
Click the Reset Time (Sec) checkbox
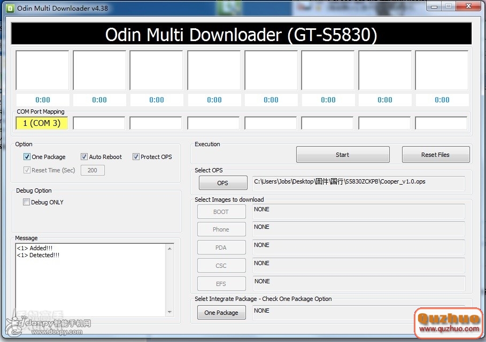pos(26,170)
